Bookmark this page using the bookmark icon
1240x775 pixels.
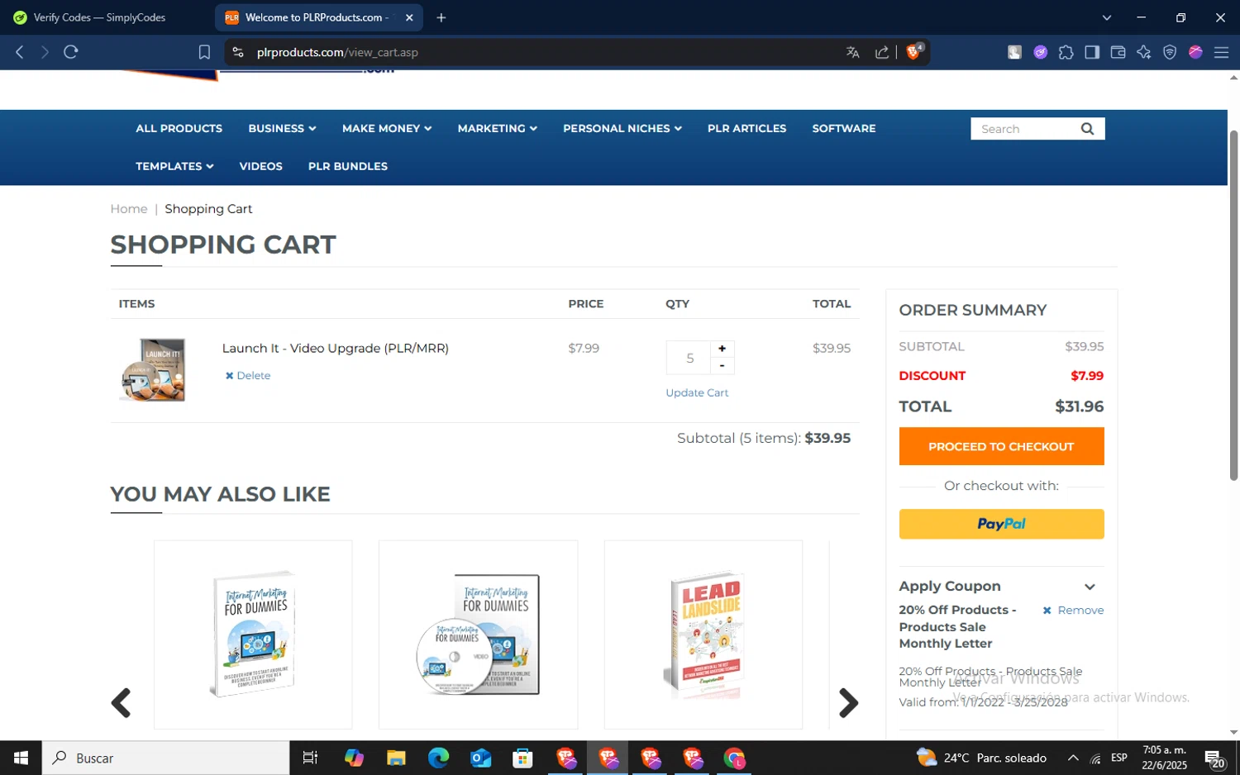click(204, 52)
